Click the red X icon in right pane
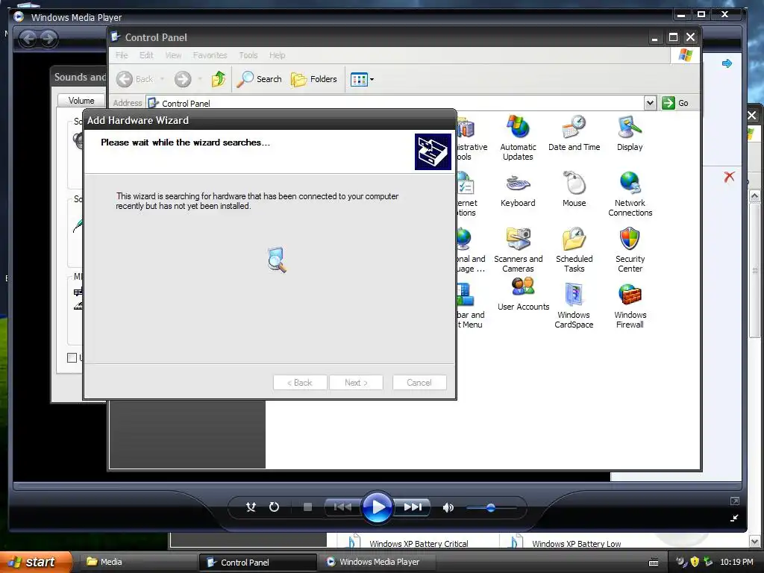Viewport: 764px width, 573px height. [729, 176]
